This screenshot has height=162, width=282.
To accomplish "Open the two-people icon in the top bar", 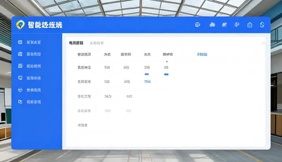I will pyautogui.click(x=224, y=25).
